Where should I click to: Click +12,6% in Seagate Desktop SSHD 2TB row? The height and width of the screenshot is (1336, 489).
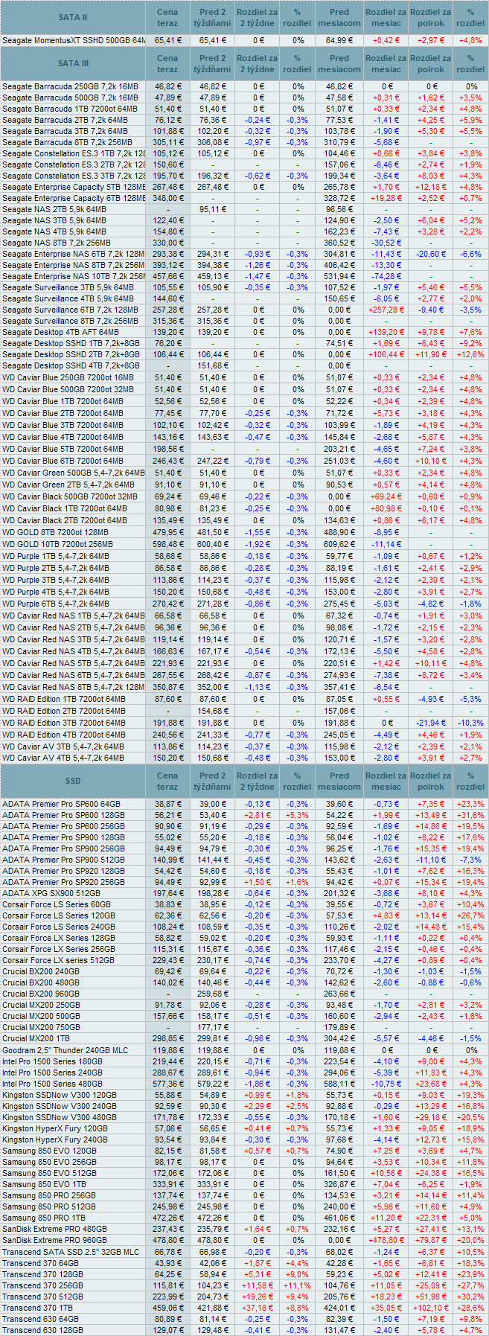(x=470, y=354)
